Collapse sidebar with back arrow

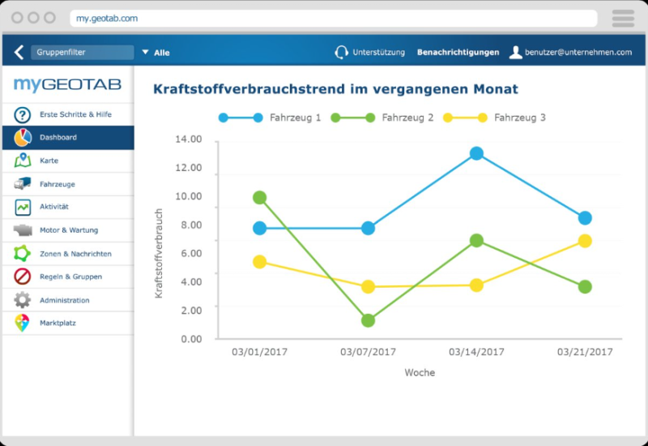coord(19,53)
